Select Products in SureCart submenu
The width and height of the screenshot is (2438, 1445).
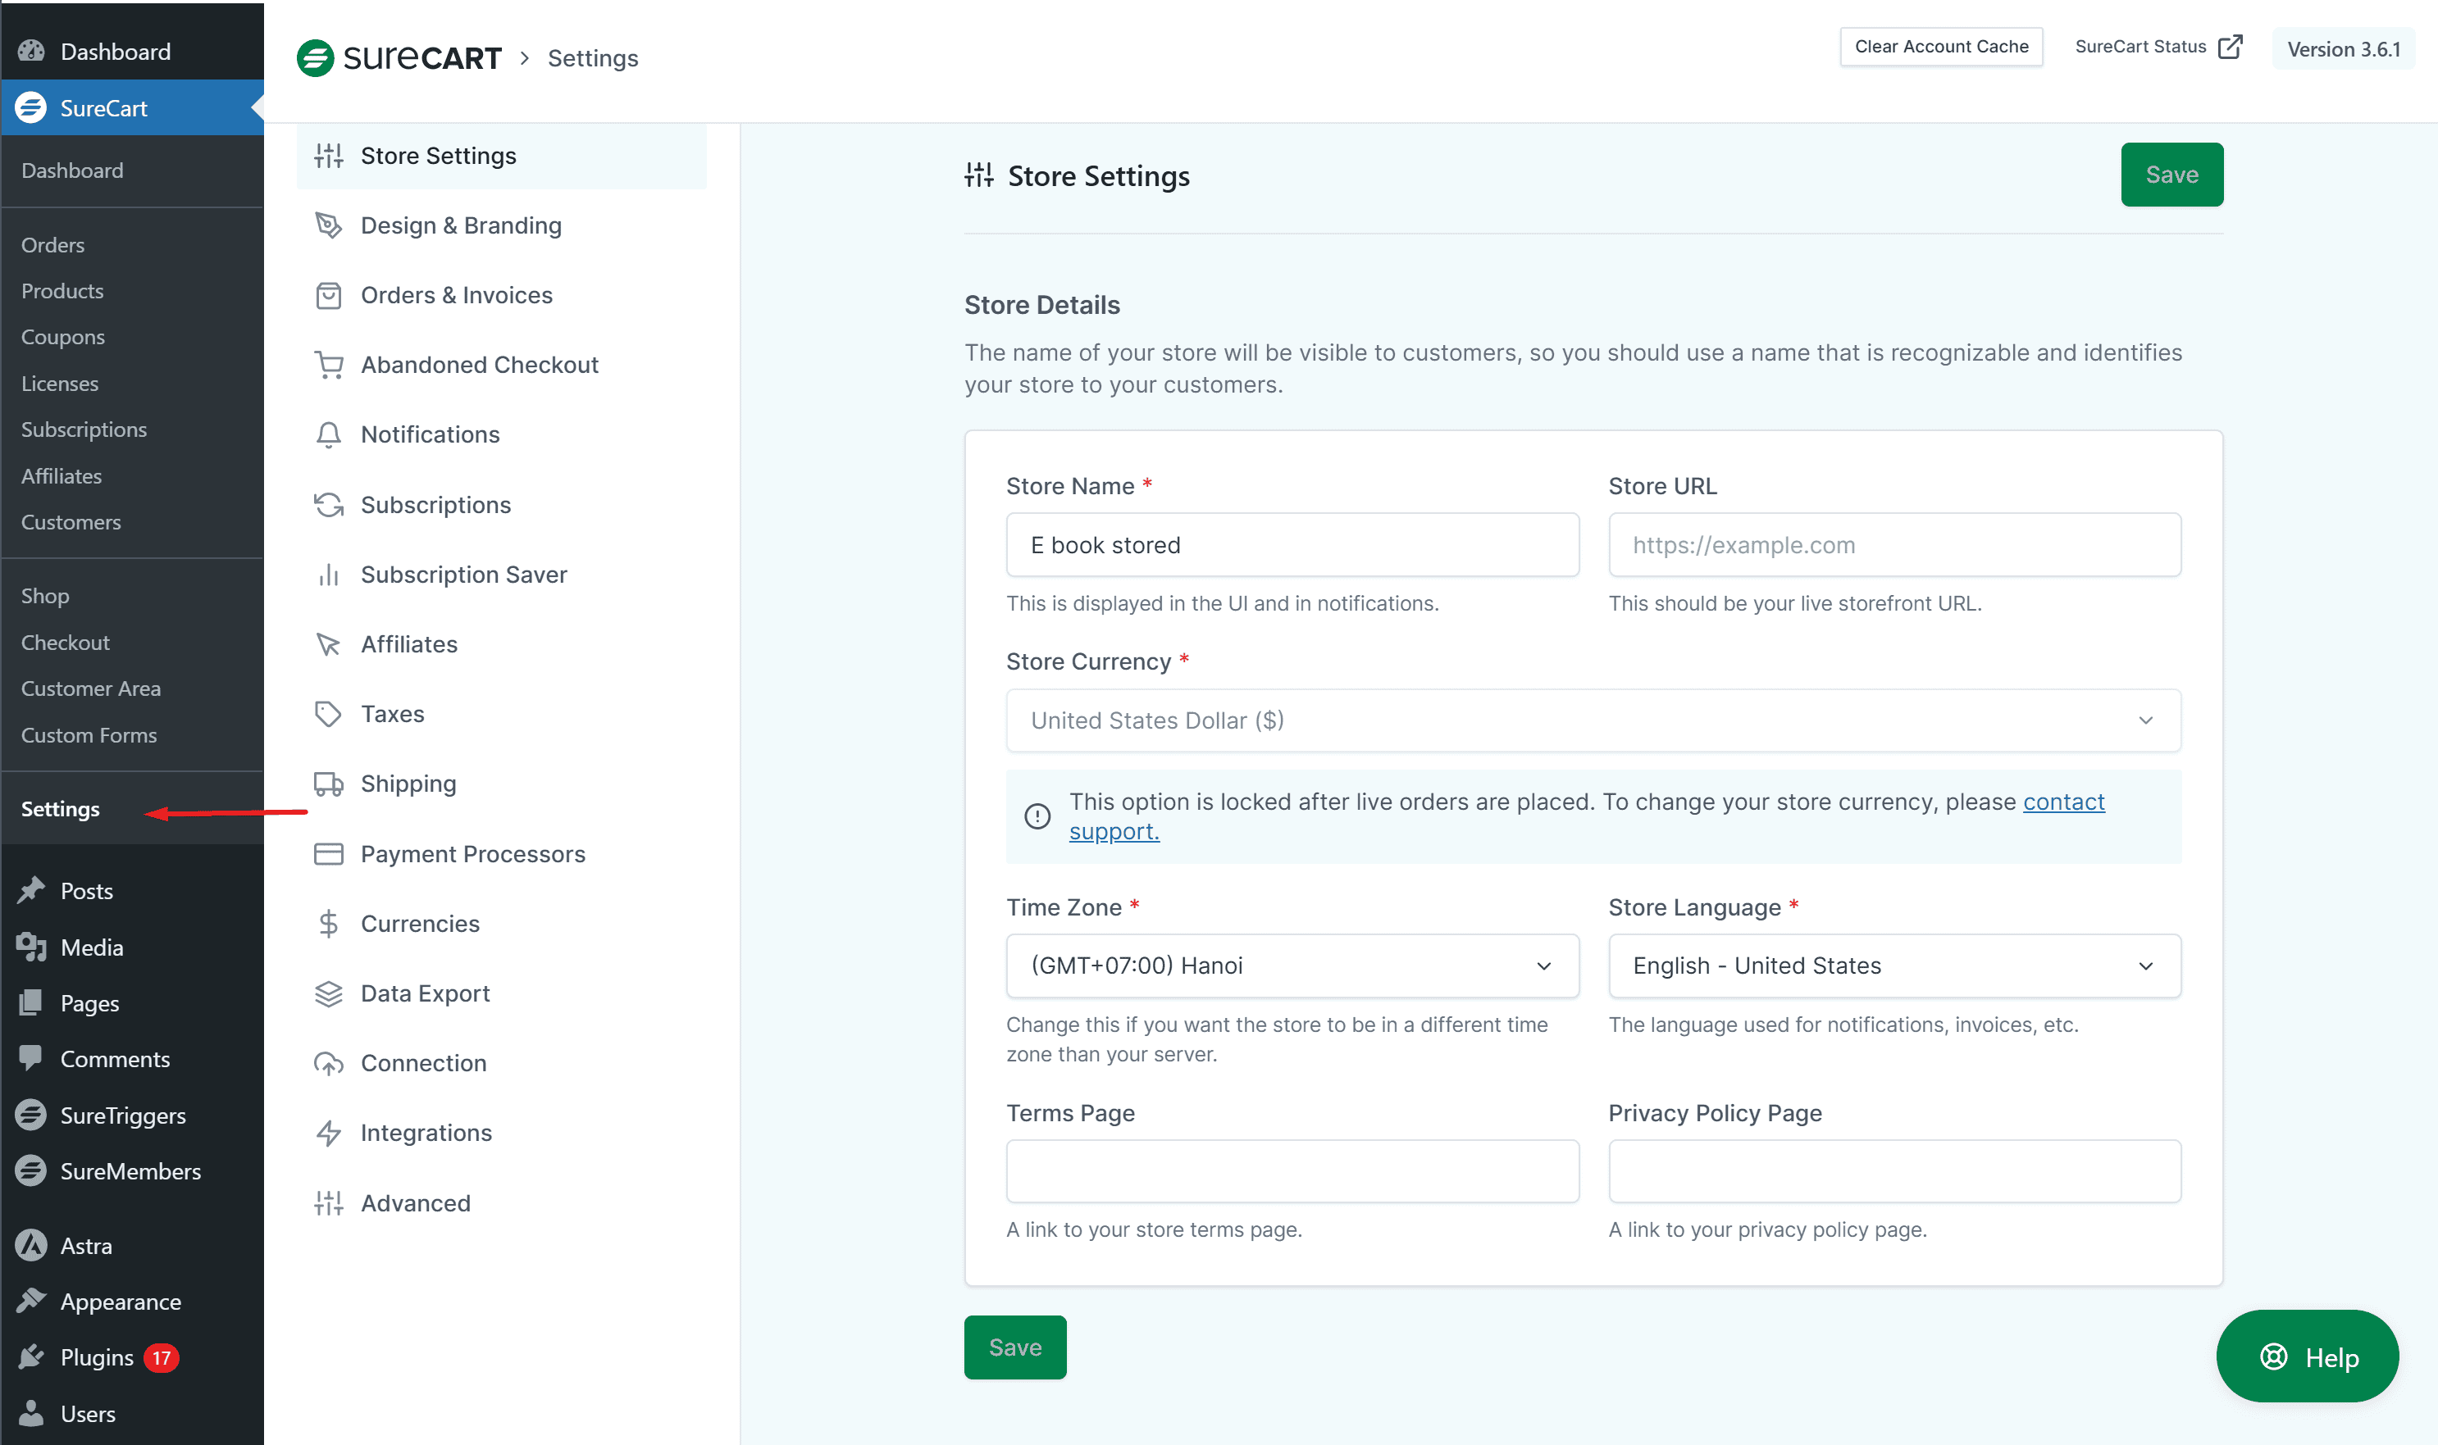coord(62,291)
